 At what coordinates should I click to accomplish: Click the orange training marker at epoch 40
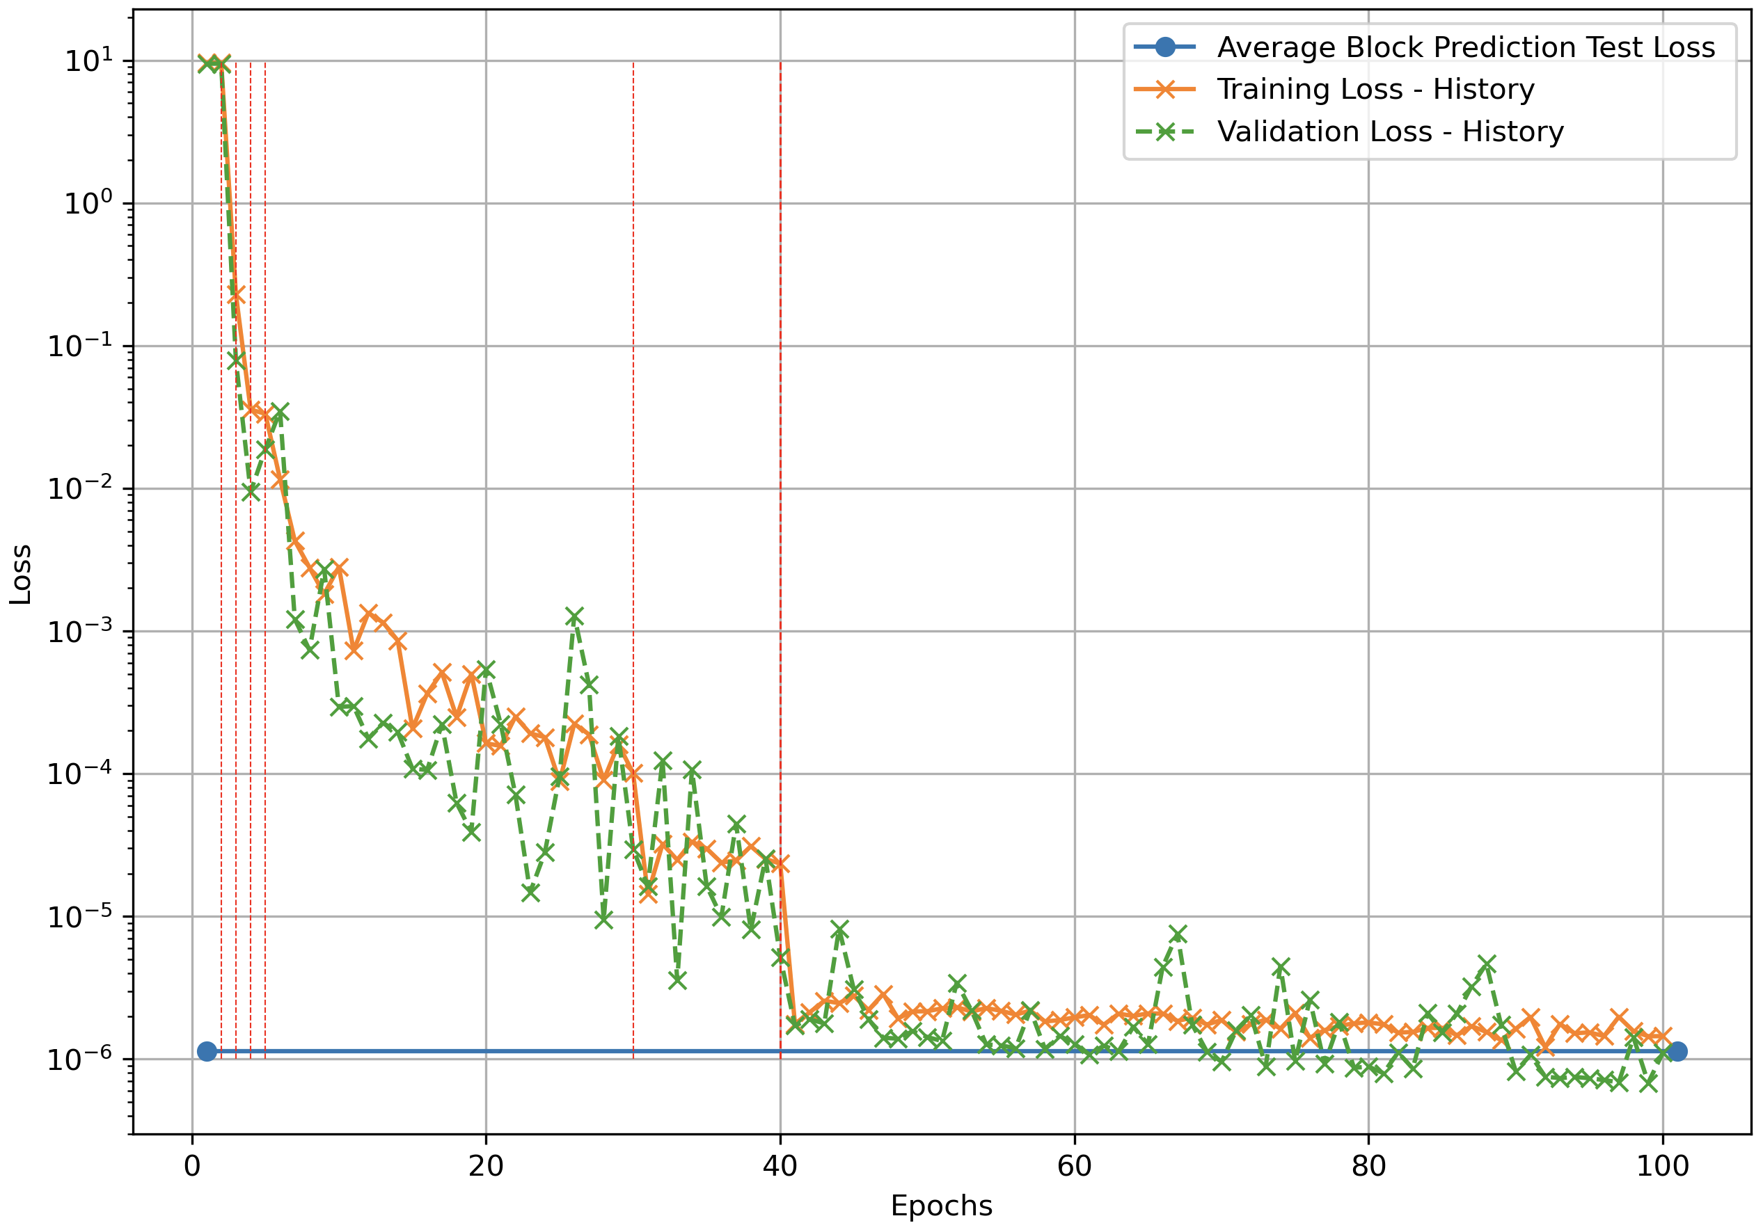click(780, 864)
